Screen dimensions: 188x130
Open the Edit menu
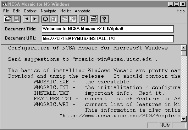(x=16, y=11)
